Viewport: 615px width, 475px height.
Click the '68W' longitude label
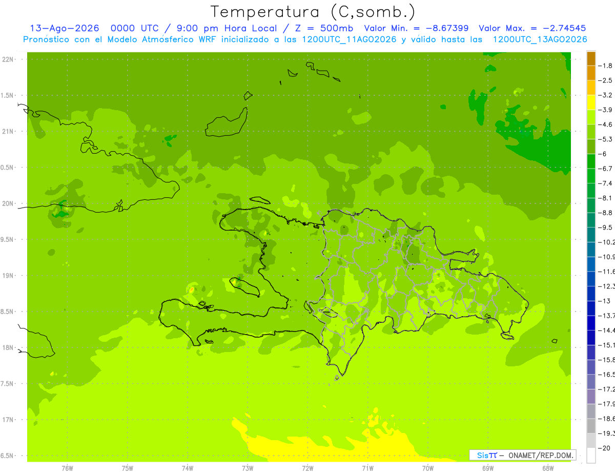tap(548, 468)
